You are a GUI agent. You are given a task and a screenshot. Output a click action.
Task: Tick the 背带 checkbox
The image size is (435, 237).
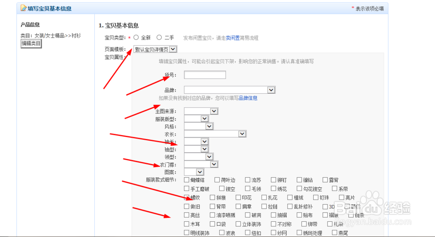pos(213,206)
